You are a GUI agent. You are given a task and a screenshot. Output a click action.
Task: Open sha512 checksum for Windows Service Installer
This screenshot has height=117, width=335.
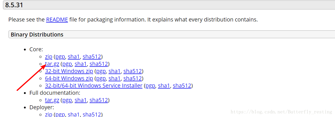[x=182, y=86]
